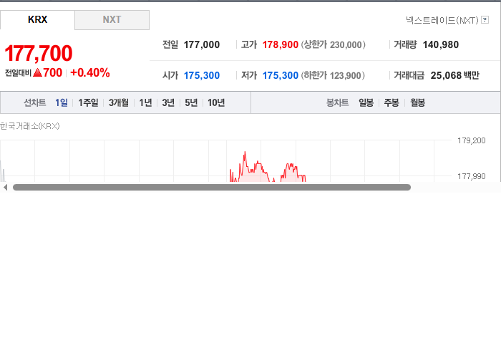This screenshot has width=501, height=351.
Task: Open the NXT help question-mark icon
Action: coord(485,20)
